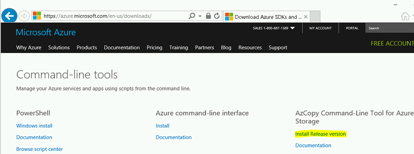414x154 pixels.
Task: Open MY ACCOUNT link
Action: [x=320, y=28]
